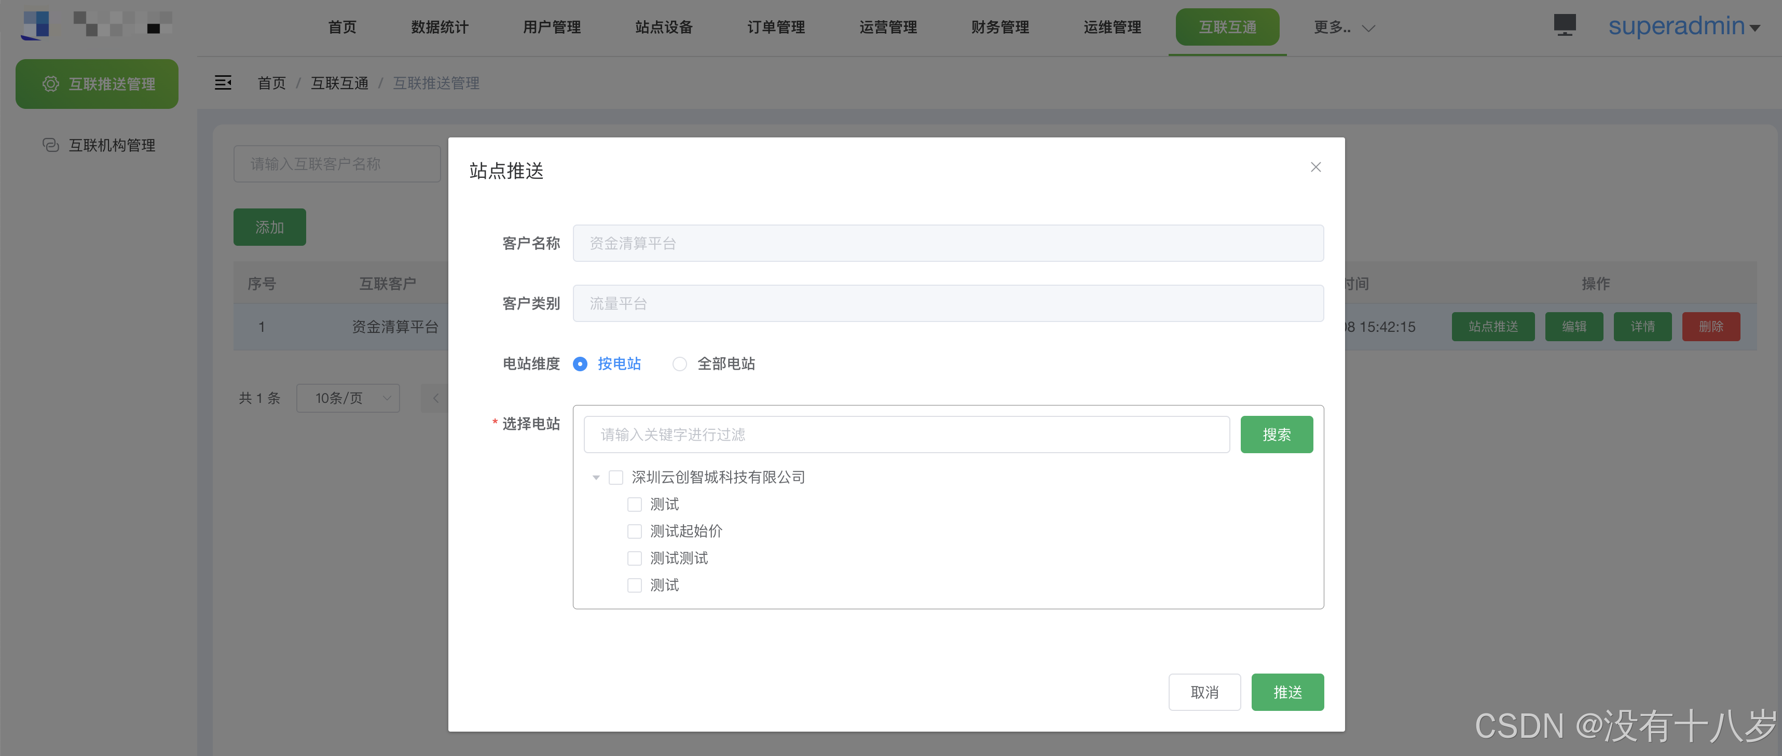Viewport: 1782px width, 756px height.
Task: Click the monitor screen icon in header
Action: [x=1564, y=25]
